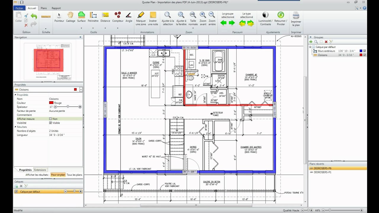Viewport: 379px width, 213px height.
Task: Open the Surface tool dropdown arrow
Action: [81, 28]
